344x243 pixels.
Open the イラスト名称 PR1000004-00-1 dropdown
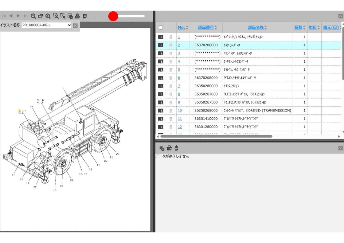(46, 25)
